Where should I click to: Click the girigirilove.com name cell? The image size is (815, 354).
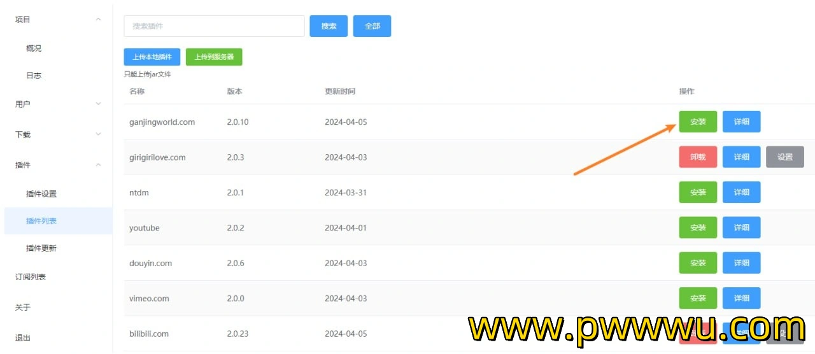click(x=157, y=157)
